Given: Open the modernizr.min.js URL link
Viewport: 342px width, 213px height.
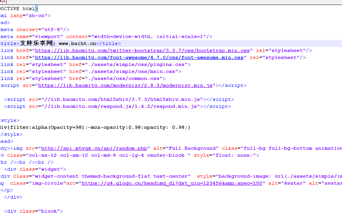Looking at the screenshot, I should 125,85.
